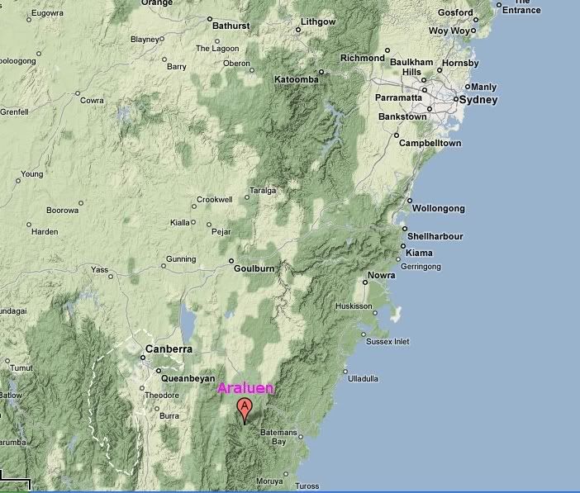Click the Barry label
The image size is (580, 493).
pos(177,67)
